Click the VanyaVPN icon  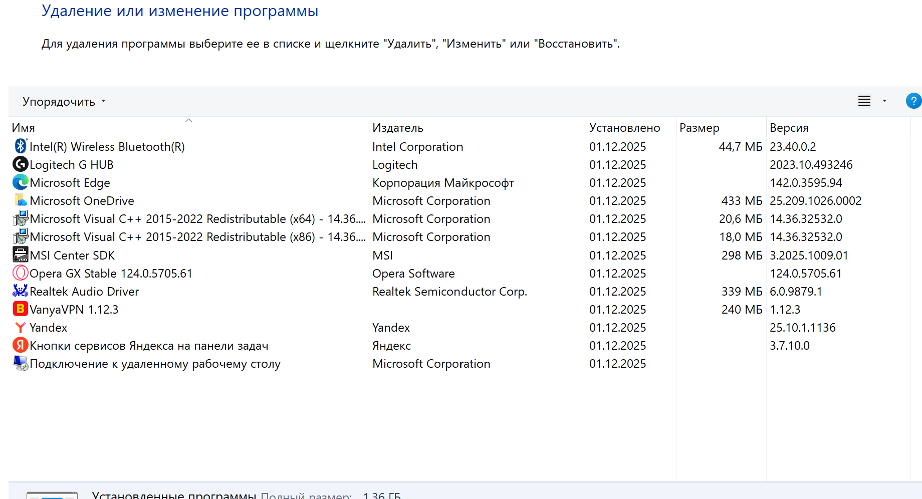click(20, 309)
